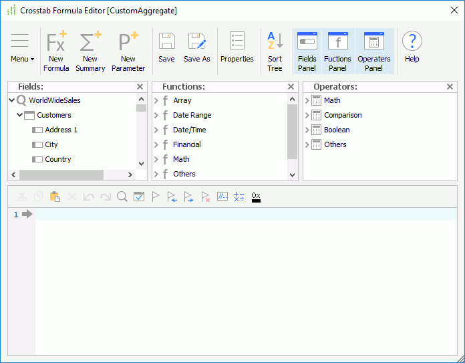This screenshot has height=363, width=465.
Task: Toggle the Operaters Panel button
Action: pos(374,51)
